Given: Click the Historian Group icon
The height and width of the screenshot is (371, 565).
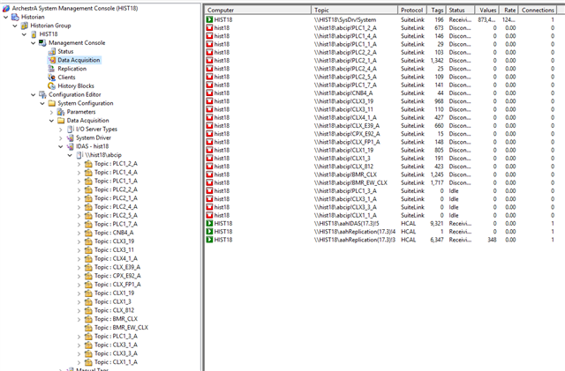Looking at the screenshot, I should 25,26.
